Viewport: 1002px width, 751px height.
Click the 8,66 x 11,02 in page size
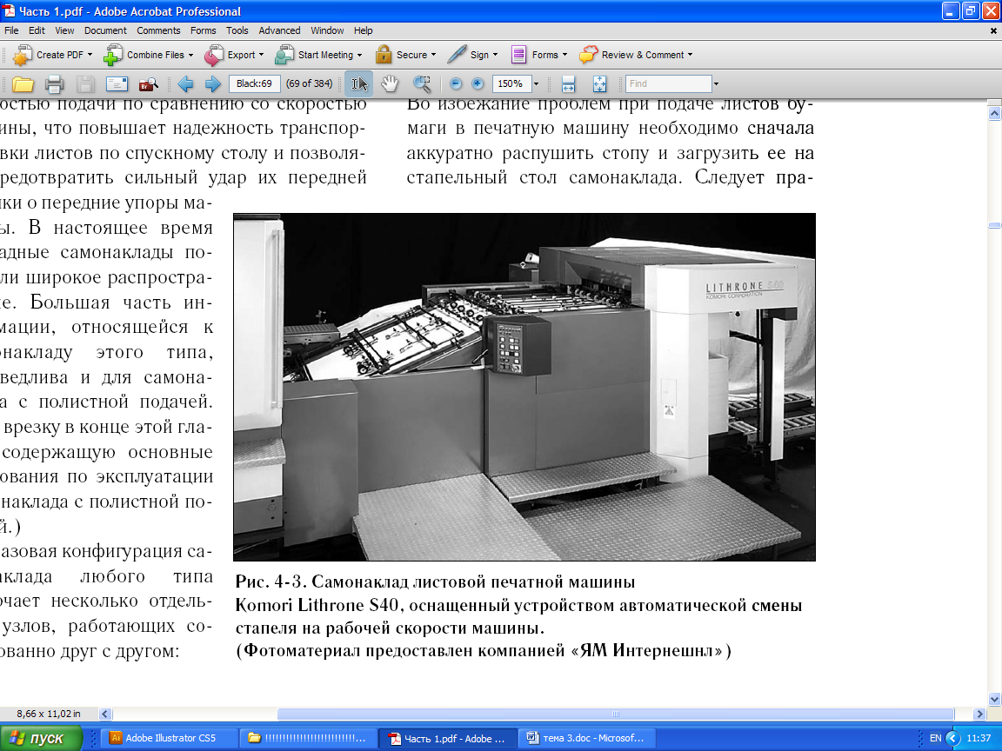[49, 714]
